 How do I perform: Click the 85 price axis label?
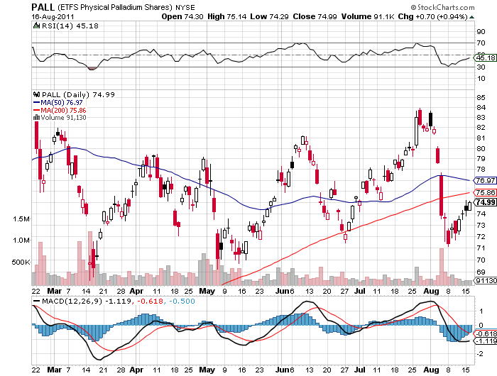pyautogui.click(x=481, y=97)
